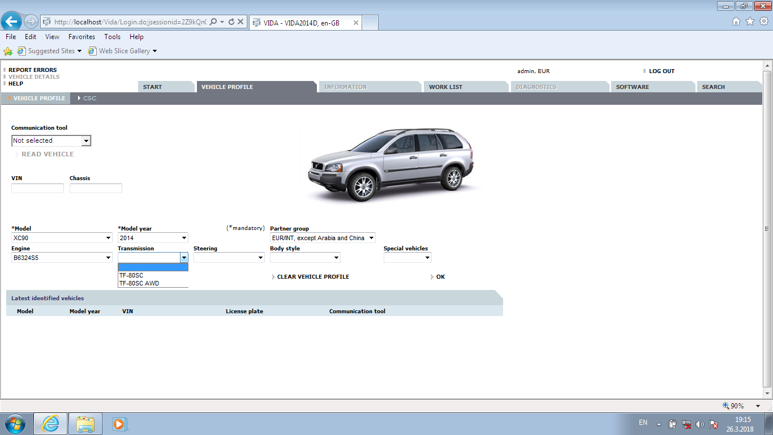This screenshot has width=773, height=435.
Task: Click READ VEHICLE button
Action: coord(48,154)
